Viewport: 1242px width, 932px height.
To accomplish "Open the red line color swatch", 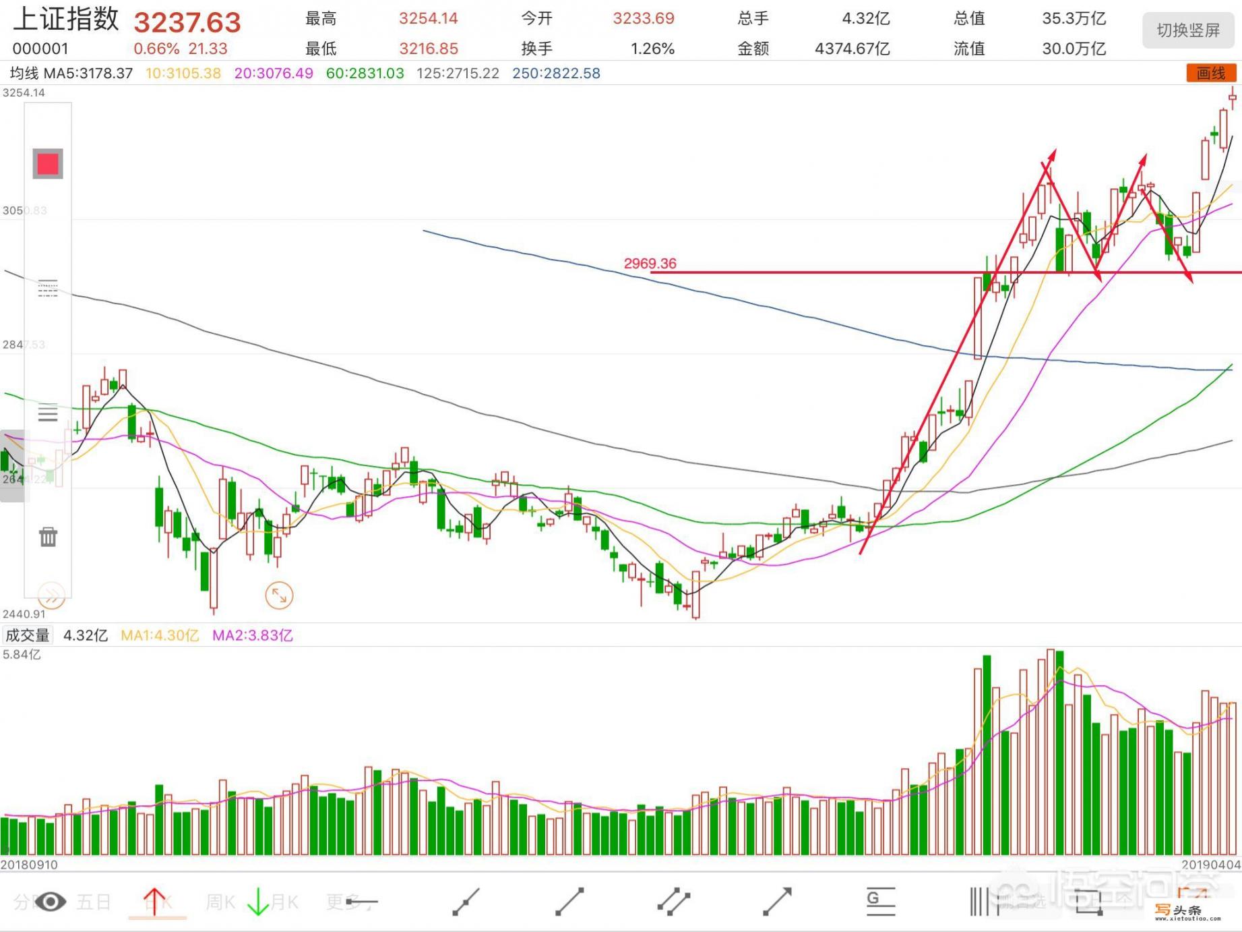I will pos(48,164).
